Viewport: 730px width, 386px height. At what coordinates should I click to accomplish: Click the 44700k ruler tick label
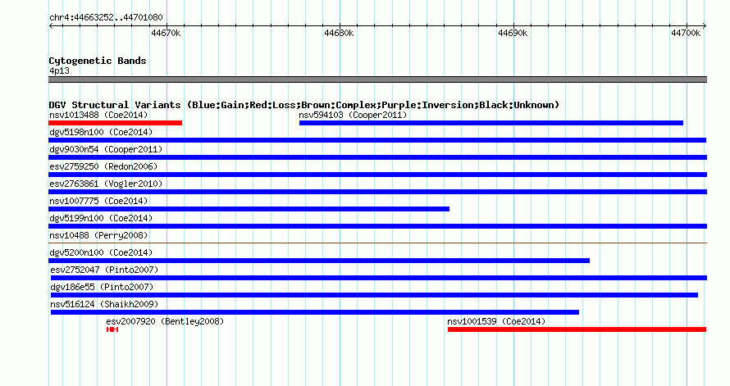tap(686, 33)
